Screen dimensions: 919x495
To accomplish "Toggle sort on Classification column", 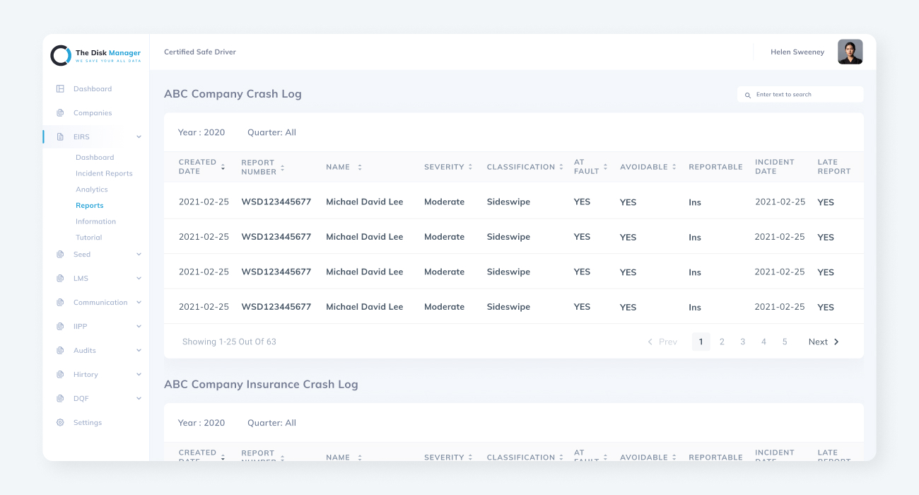I will (561, 167).
